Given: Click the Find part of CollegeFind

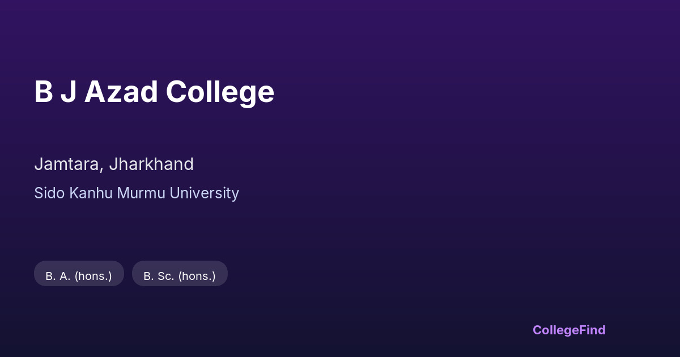Looking at the screenshot, I should click(593, 330).
